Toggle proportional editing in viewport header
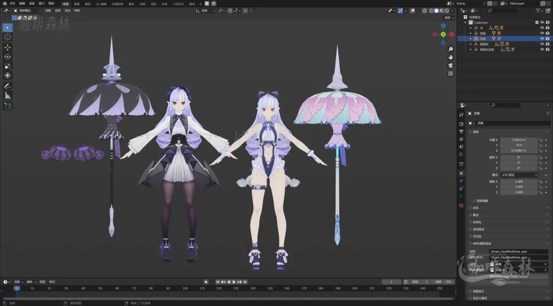553x306 pixels. pyautogui.click(x=245, y=11)
